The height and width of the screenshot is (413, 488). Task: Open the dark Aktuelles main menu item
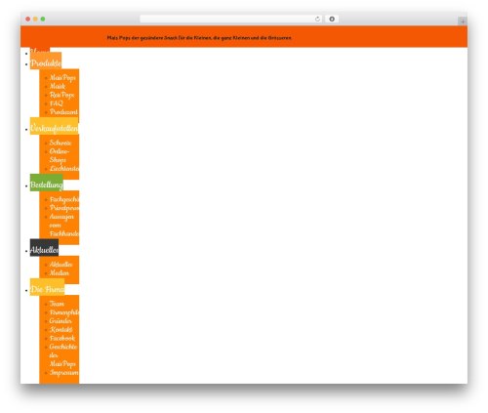click(x=44, y=248)
